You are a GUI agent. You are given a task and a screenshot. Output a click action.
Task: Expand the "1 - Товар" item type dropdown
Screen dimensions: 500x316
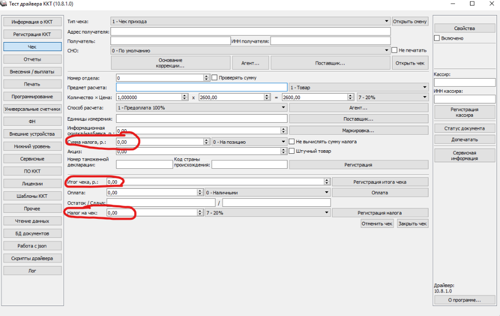pyautogui.click(x=424, y=88)
